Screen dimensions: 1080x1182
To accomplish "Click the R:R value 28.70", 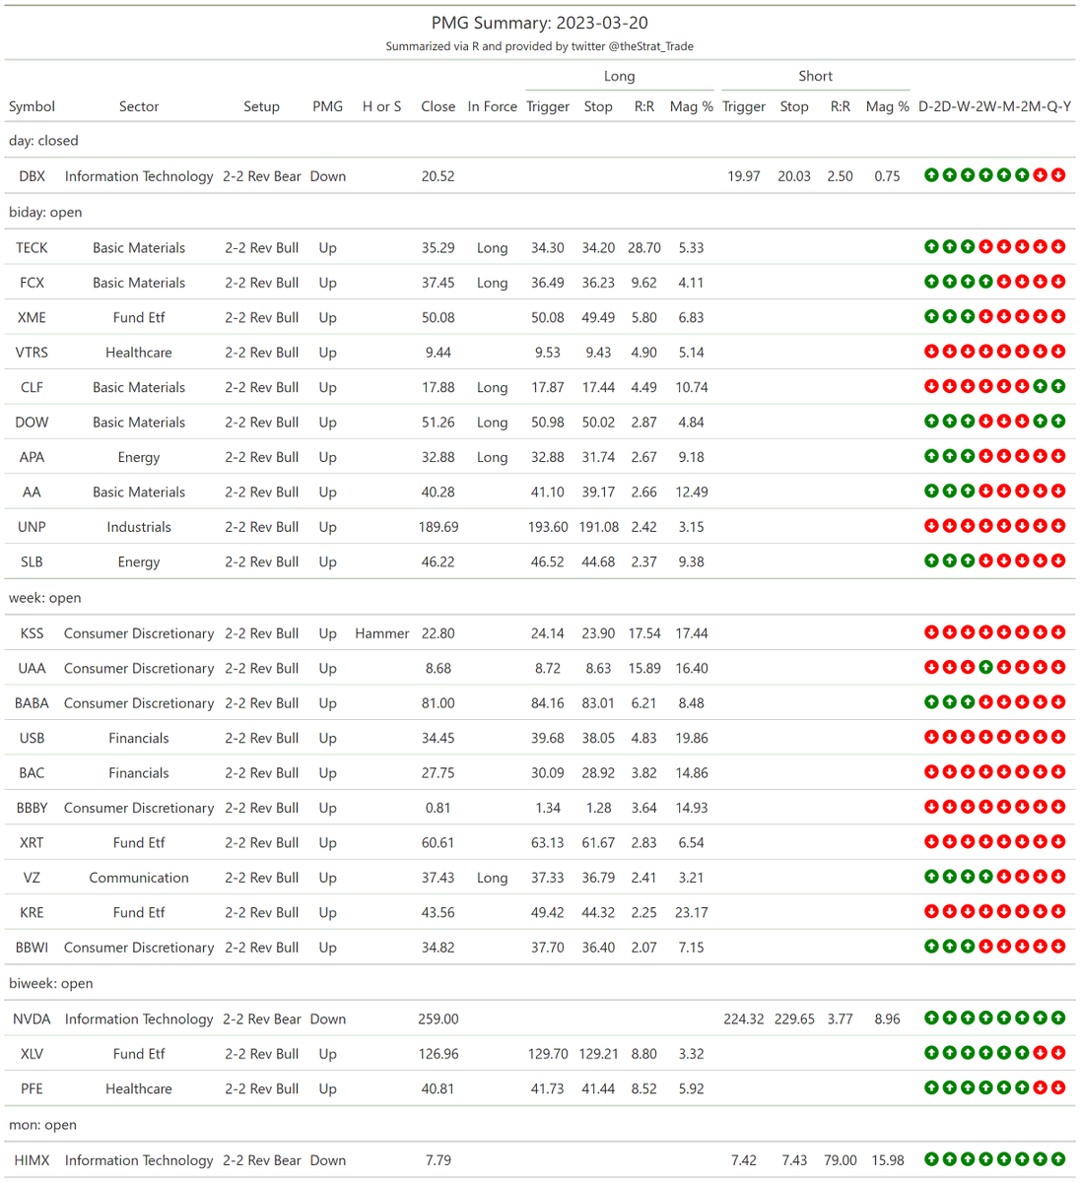I will (644, 248).
